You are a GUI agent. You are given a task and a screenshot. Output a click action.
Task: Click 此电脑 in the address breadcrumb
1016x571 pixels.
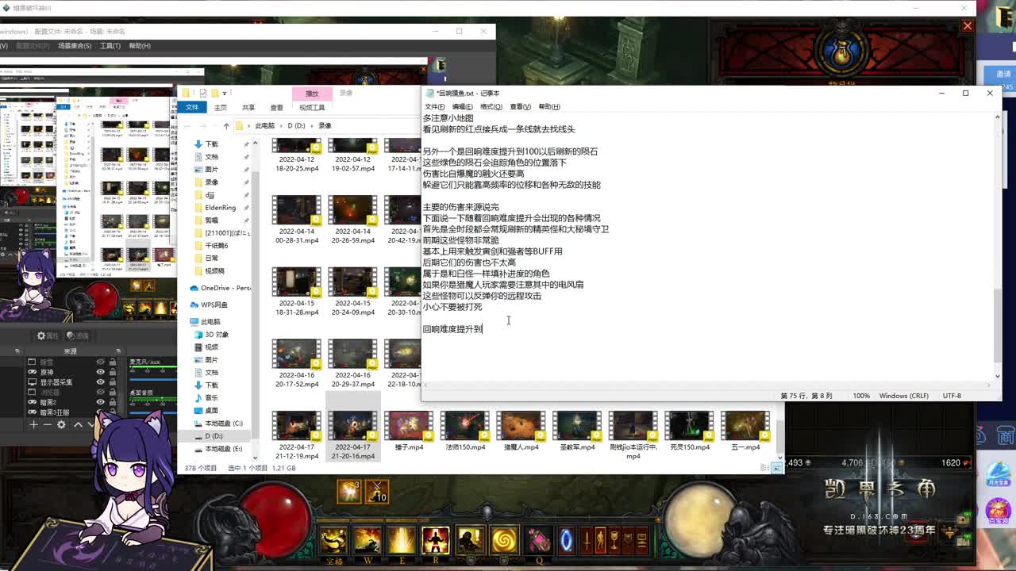(265, 125)
